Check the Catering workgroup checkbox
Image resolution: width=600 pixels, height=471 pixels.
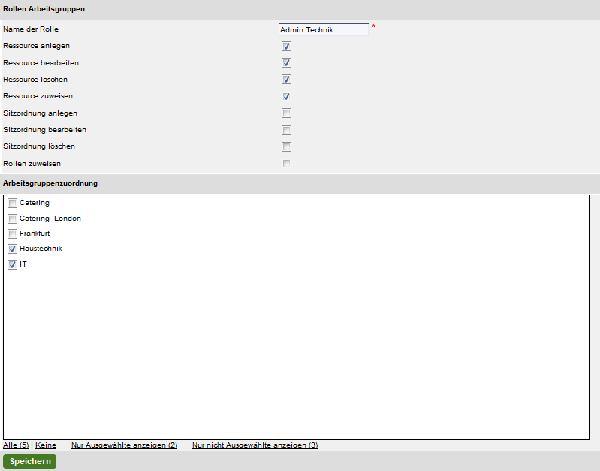point(12,203)
